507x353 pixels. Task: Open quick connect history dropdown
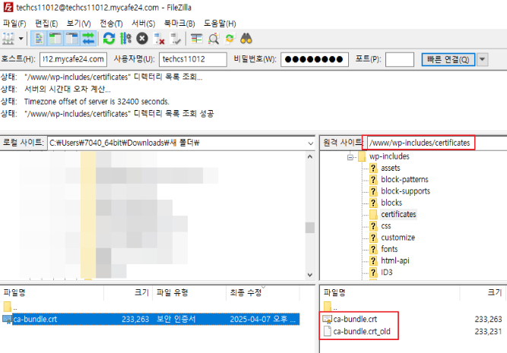click(x=482, y=59)
